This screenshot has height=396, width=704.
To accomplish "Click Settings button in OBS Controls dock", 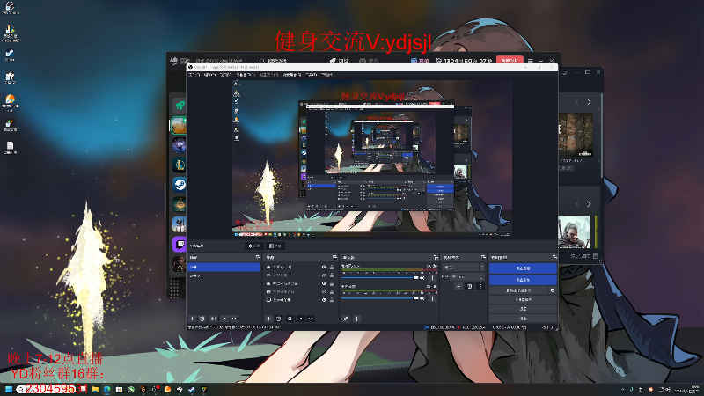I will [523, 309].
